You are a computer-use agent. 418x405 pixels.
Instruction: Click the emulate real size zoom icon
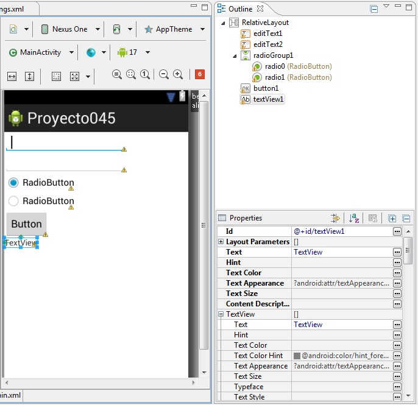(117, 74)
